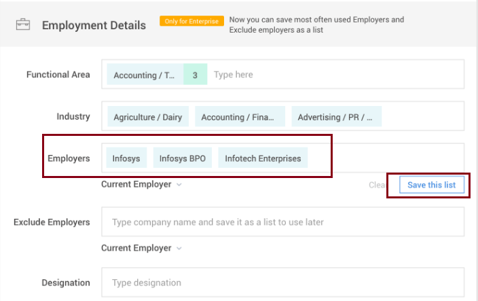Viewport: 478px width, 301px height.
Task: Click the Exclude Employers company name field
Action: coord(283,222)
